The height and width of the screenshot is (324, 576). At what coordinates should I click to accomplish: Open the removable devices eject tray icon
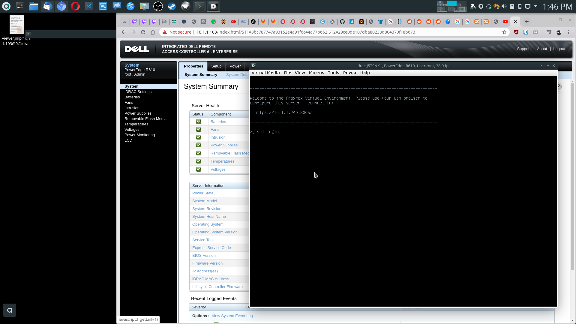pos(512,6)
